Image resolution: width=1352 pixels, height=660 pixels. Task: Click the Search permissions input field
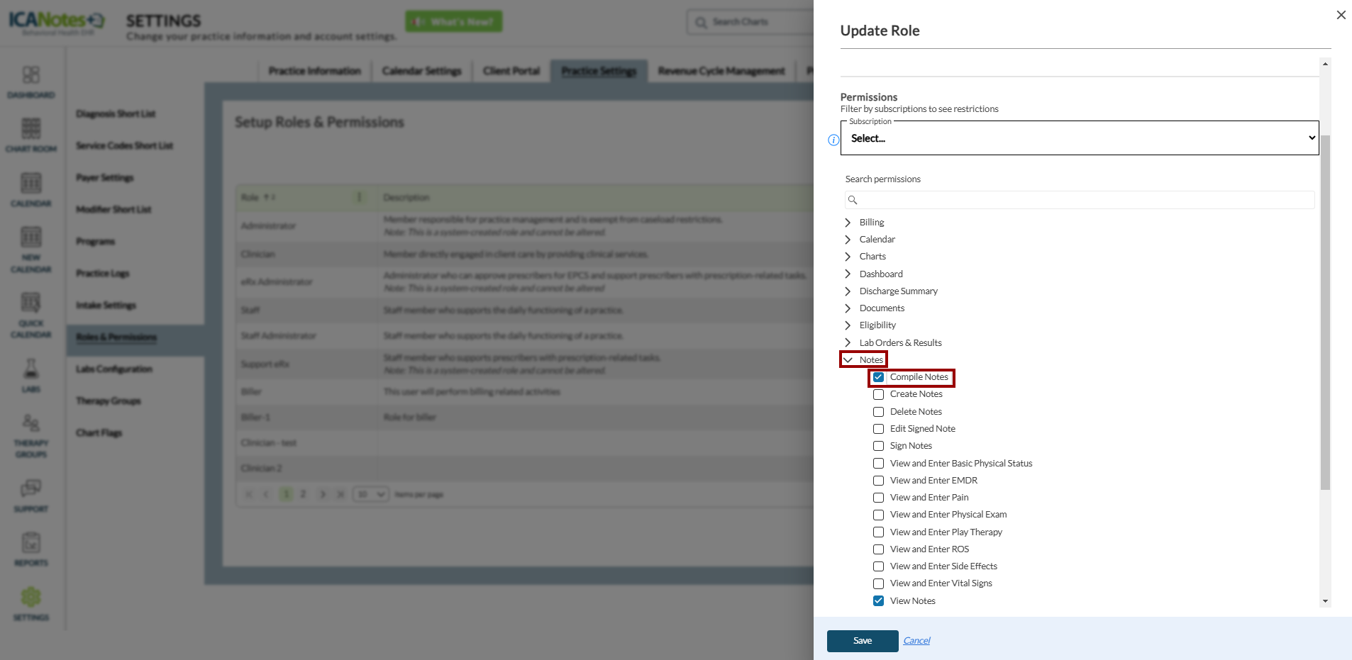[1079, 200]
